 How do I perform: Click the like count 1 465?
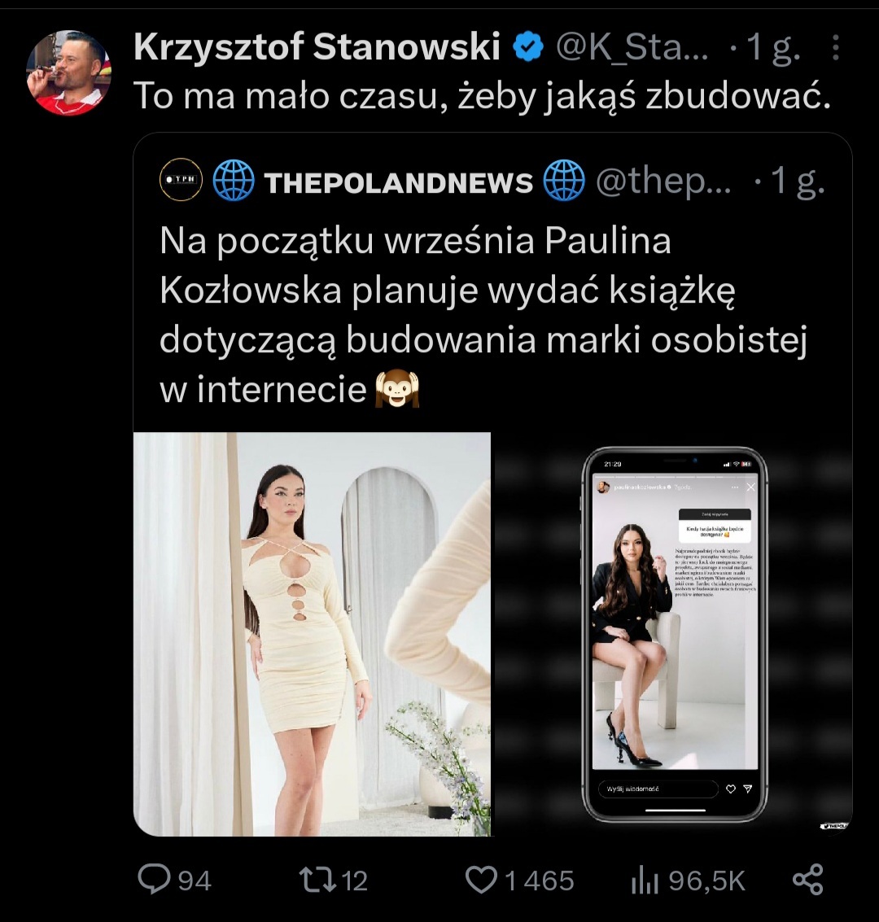539,880
